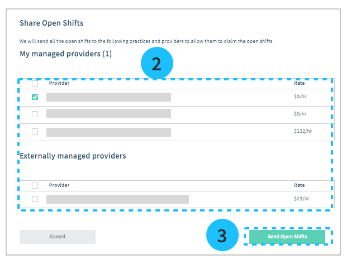
Task: Click Provider column header in managed providers table
Action: (x=59, y=84)
